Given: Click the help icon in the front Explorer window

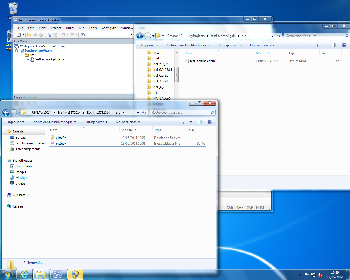Looking at the screenshot, I should click(210, 122).
